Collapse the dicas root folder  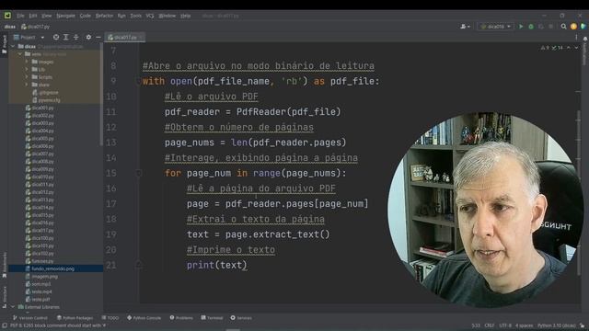[x=13, y=47]
